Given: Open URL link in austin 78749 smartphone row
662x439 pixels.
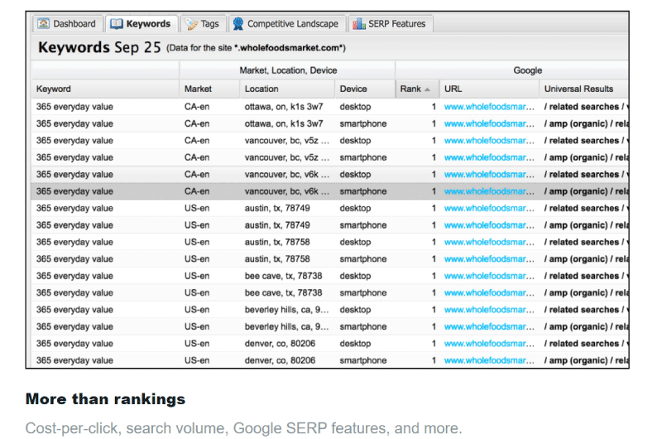Looking at the screenshot, I should [489, 225].
